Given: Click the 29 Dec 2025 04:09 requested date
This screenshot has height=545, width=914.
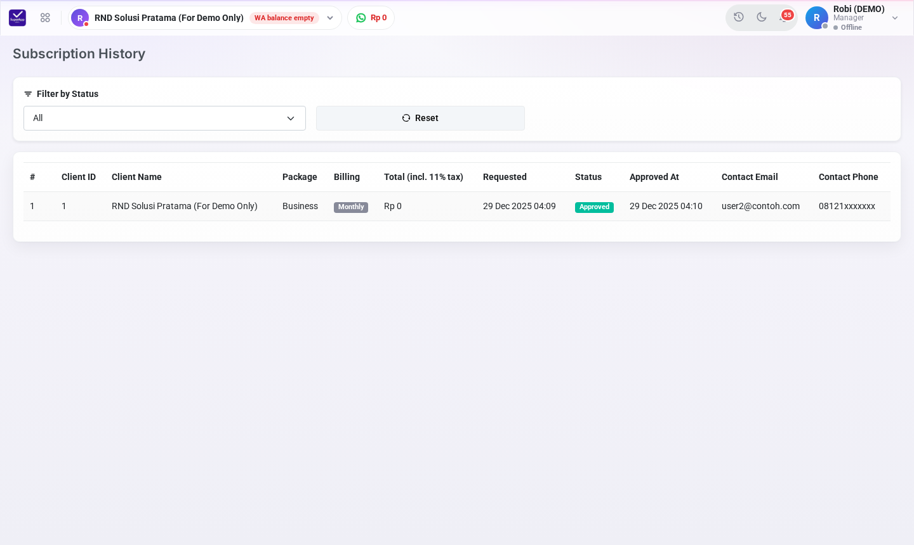Looking at the screenshot, I should (x=519, y=206).
